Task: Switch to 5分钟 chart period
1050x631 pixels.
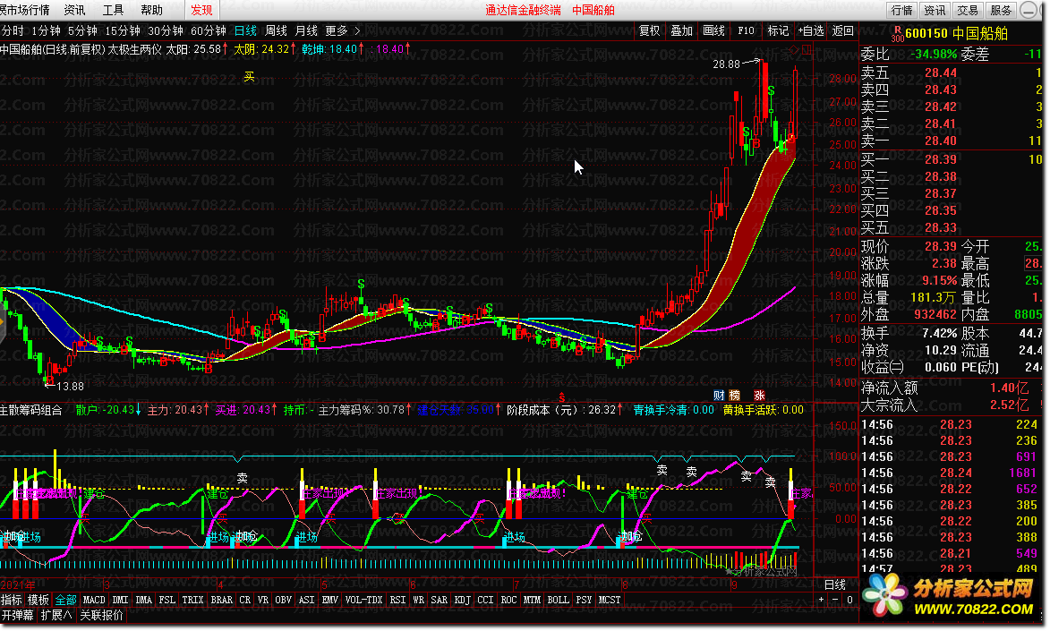Action: (82, 30)
